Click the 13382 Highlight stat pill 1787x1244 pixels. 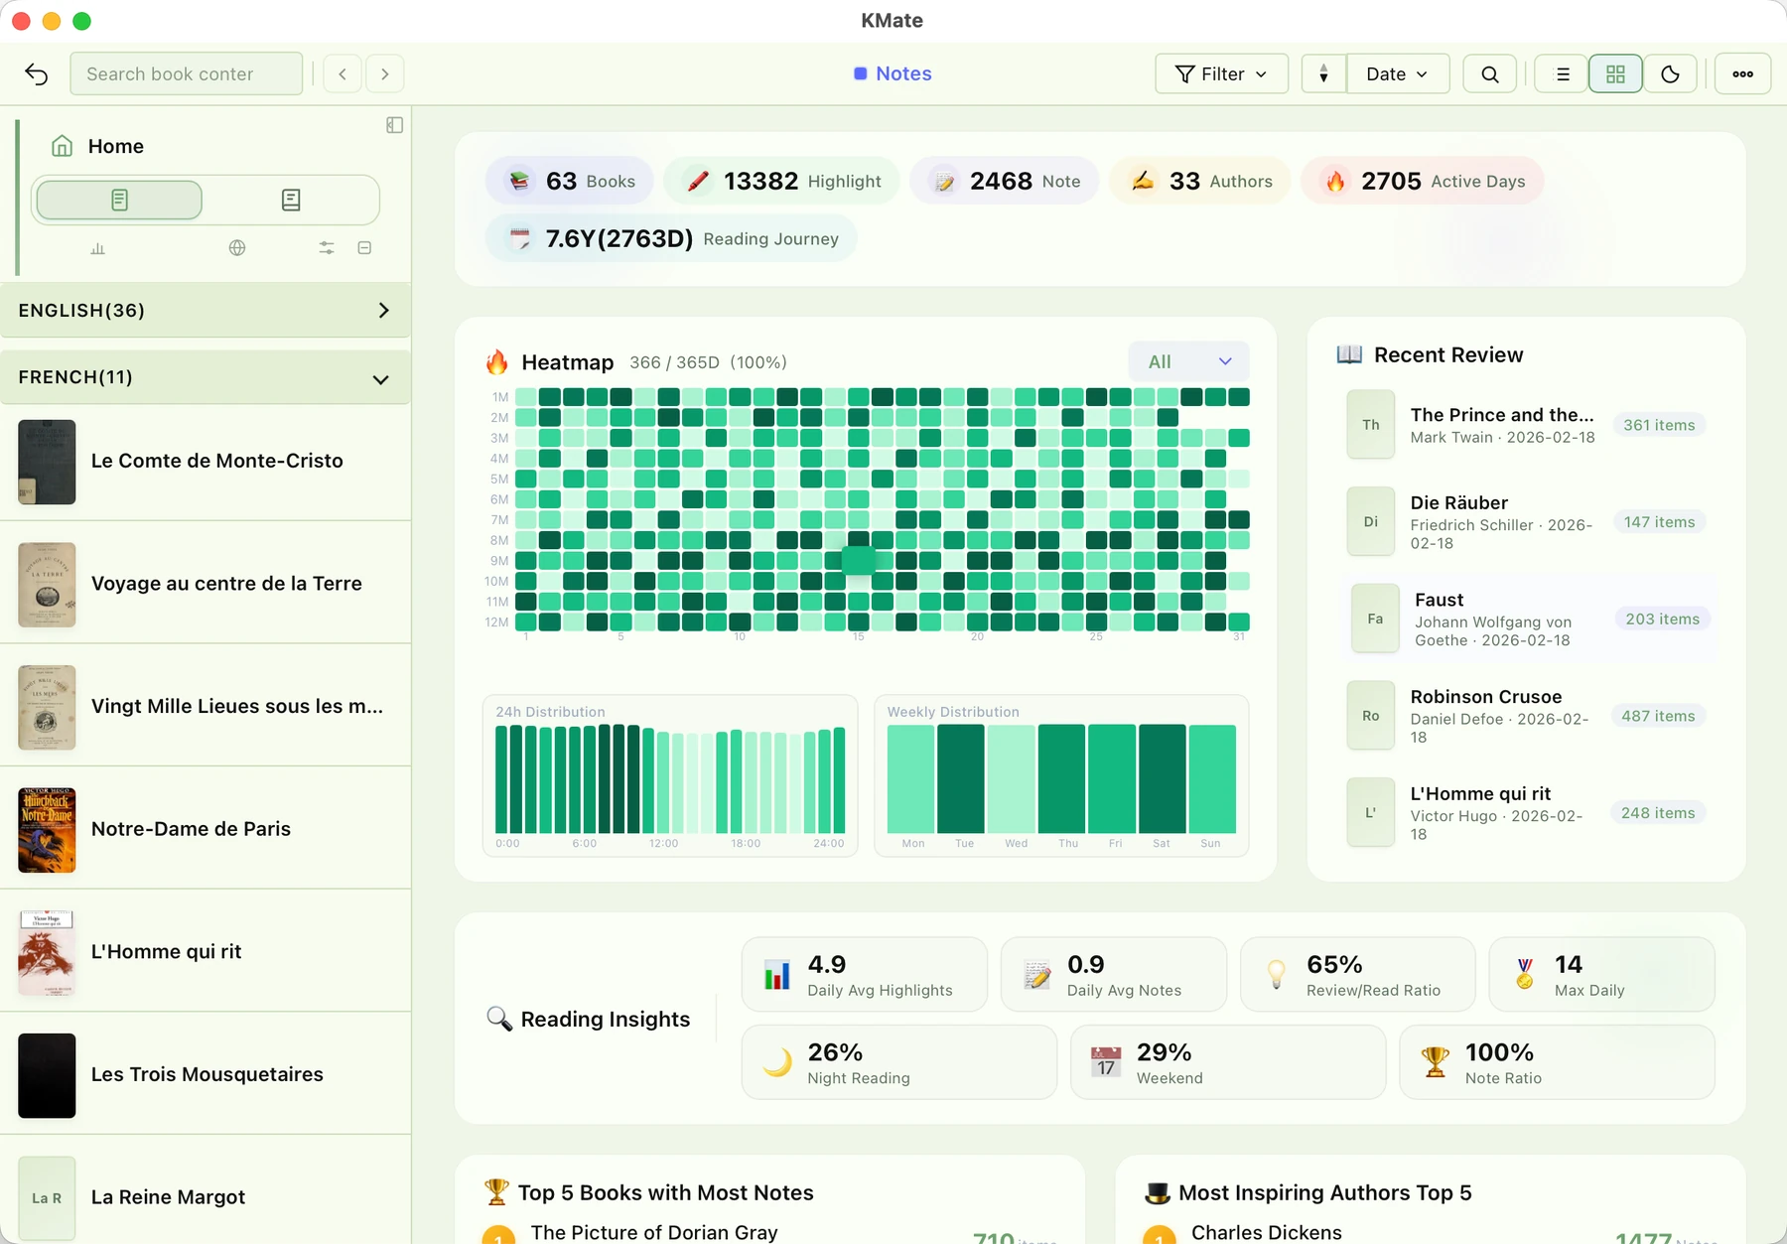[x=781, y=181]
